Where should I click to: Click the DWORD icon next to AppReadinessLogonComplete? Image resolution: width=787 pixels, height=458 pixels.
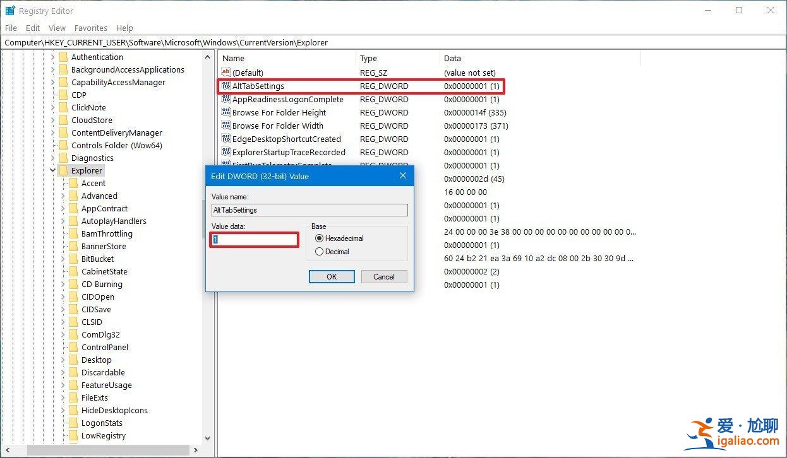[226, 99]
